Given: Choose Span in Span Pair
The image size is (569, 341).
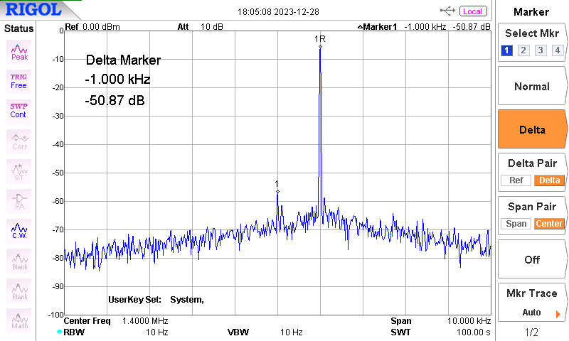Looking at the screenshot, I should [x=516, y=224].
